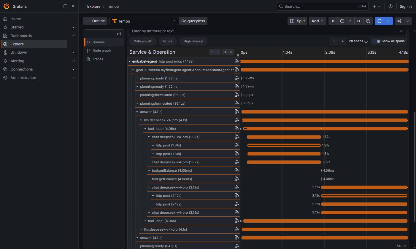Click Critical path filter button
Screen dimensions: 416x249
[143, 41]
